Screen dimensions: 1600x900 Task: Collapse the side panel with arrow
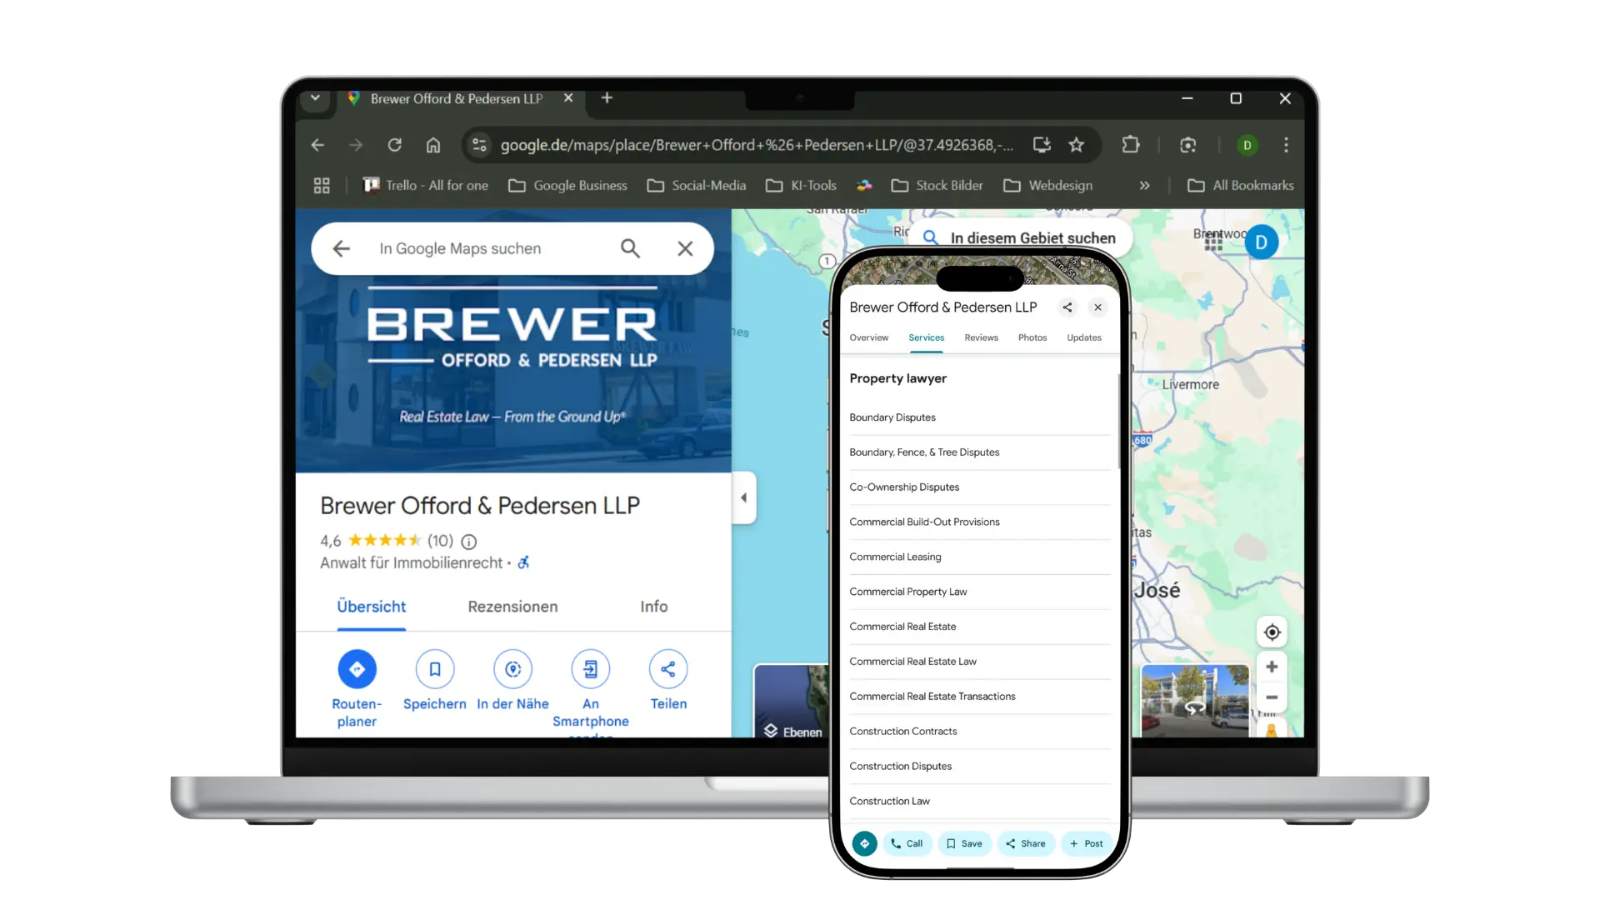pyautogui.click(x=743, y=497)
